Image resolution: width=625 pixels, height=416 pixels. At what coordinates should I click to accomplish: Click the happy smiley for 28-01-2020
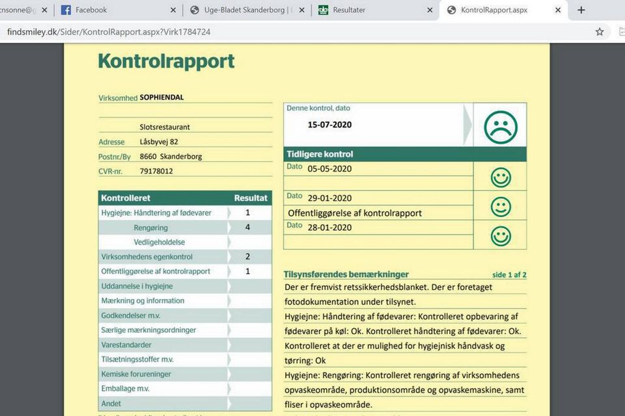click(501, 236)
